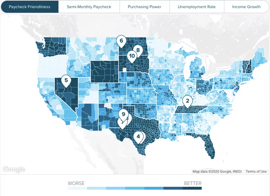The height and width of the screenshot is (196, 270).
Task: Click the Google logo on the map
Action: pyautogui.click(x=14, y=169)
